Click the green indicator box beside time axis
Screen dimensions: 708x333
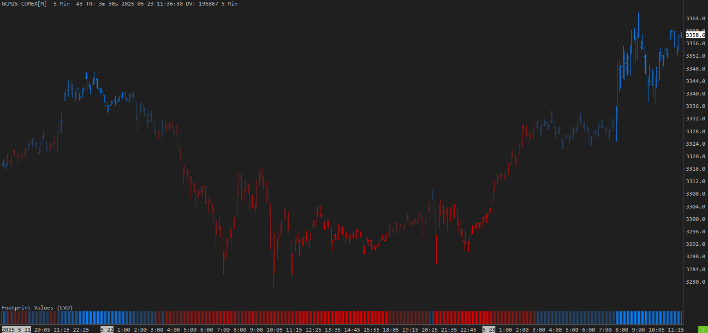pyautogui.click(x=702, y=330)
